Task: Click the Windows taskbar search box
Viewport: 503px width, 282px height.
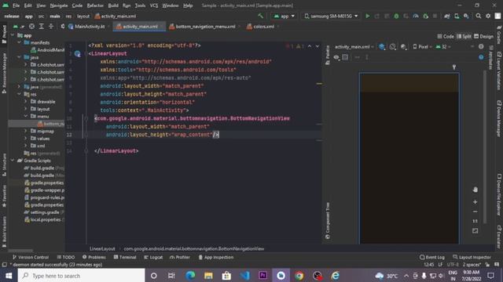Action: (82, 276)
